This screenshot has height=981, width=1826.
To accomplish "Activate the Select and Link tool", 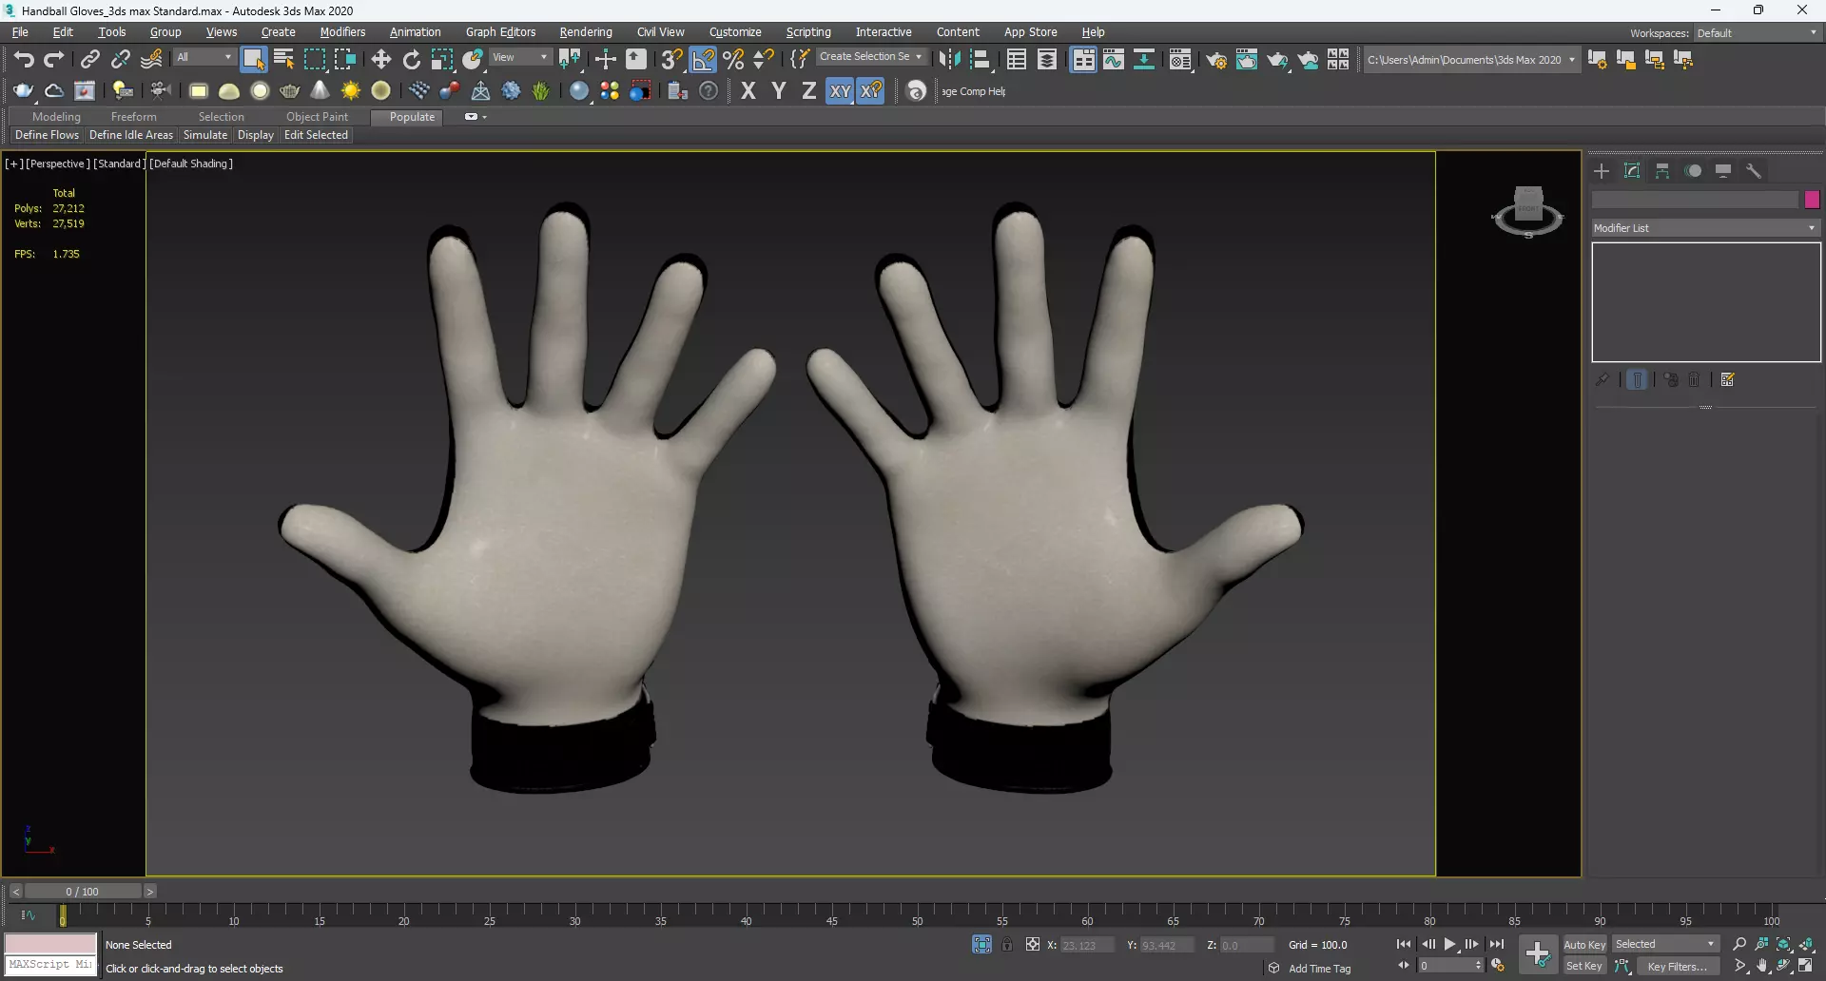I will click(x=90, y=59).
